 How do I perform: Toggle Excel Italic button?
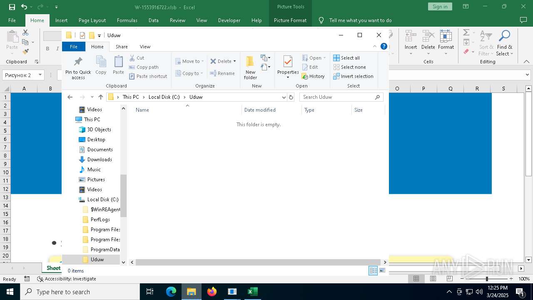click(x=57, y=49)
